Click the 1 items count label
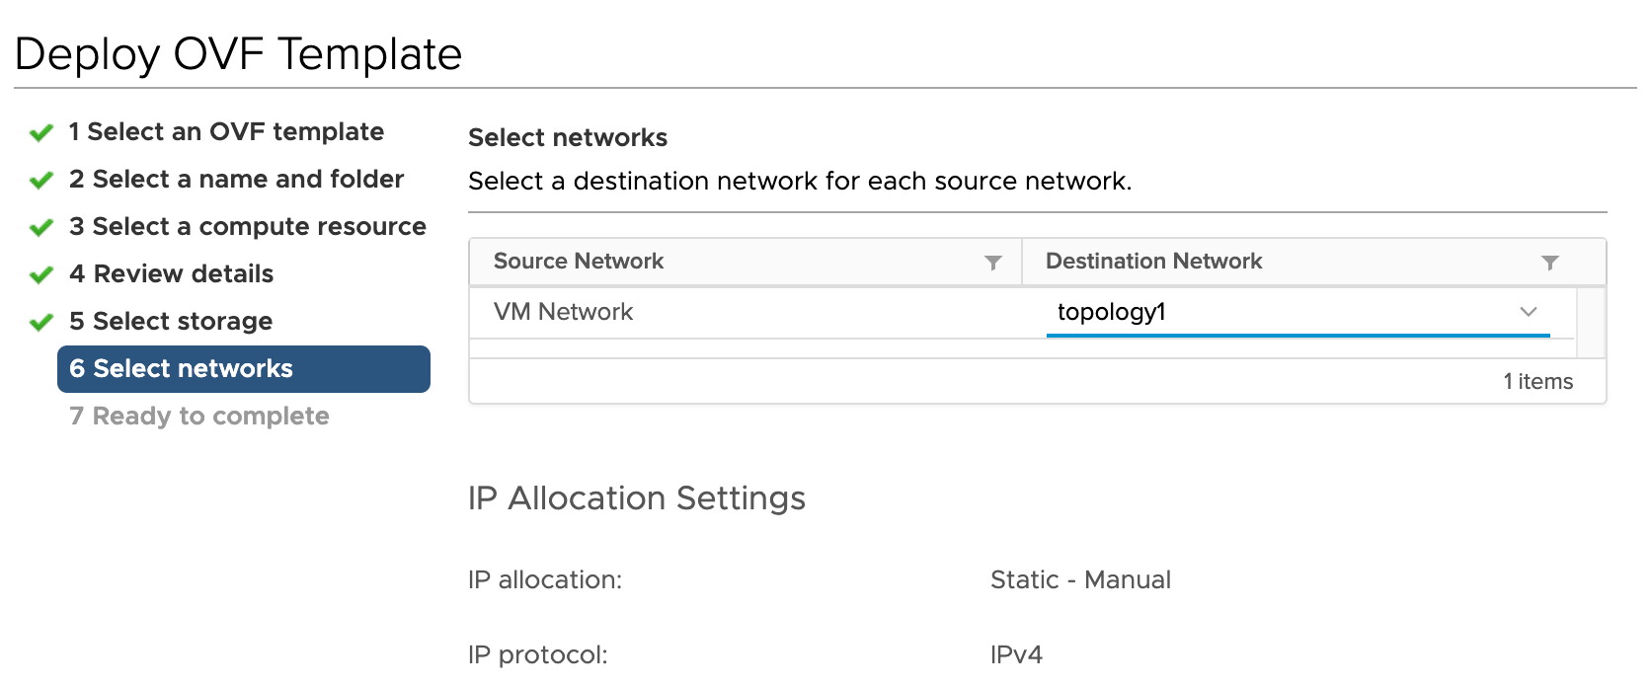 [1537, 381]
